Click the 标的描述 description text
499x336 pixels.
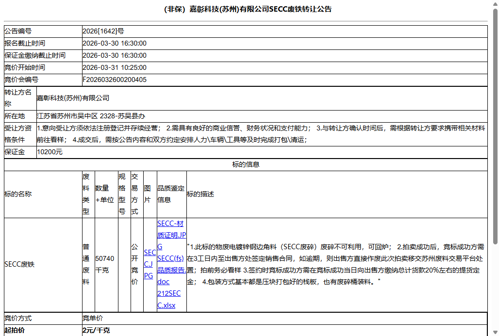coord(335,264)
